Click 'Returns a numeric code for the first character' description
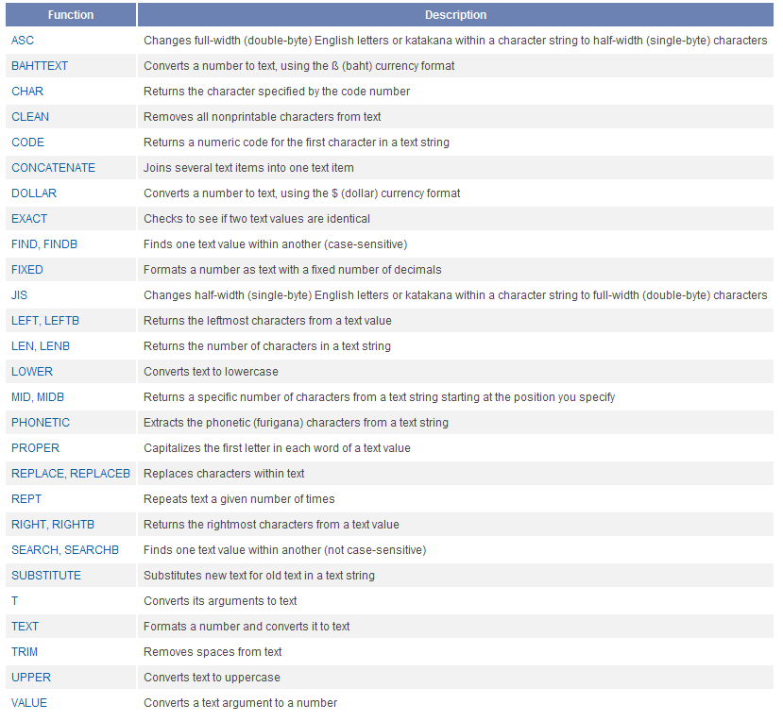Image resolution: width=783 pixels, height=721 pixels. 297,143
